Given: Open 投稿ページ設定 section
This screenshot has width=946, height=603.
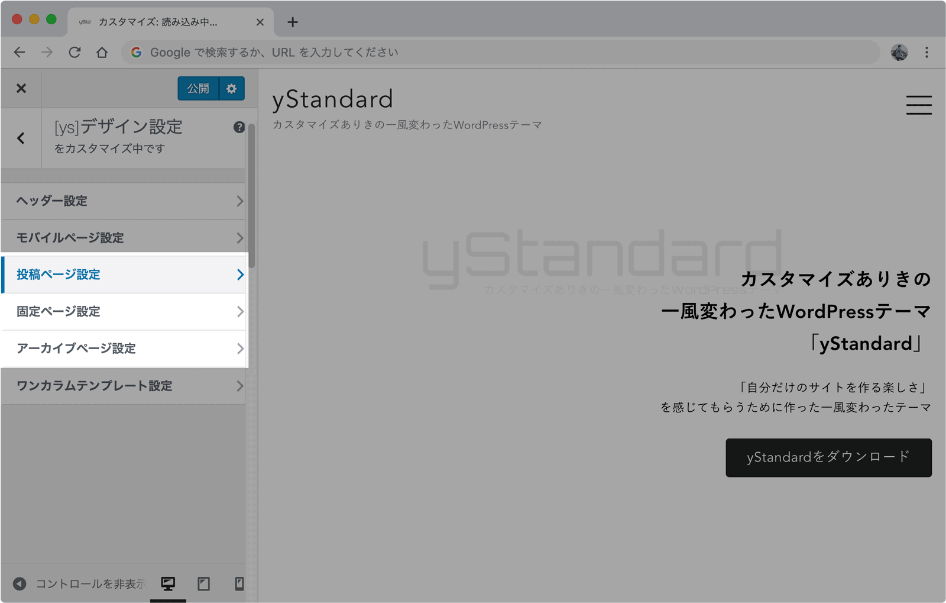Looking at the screenshot, I should [123, 275].
